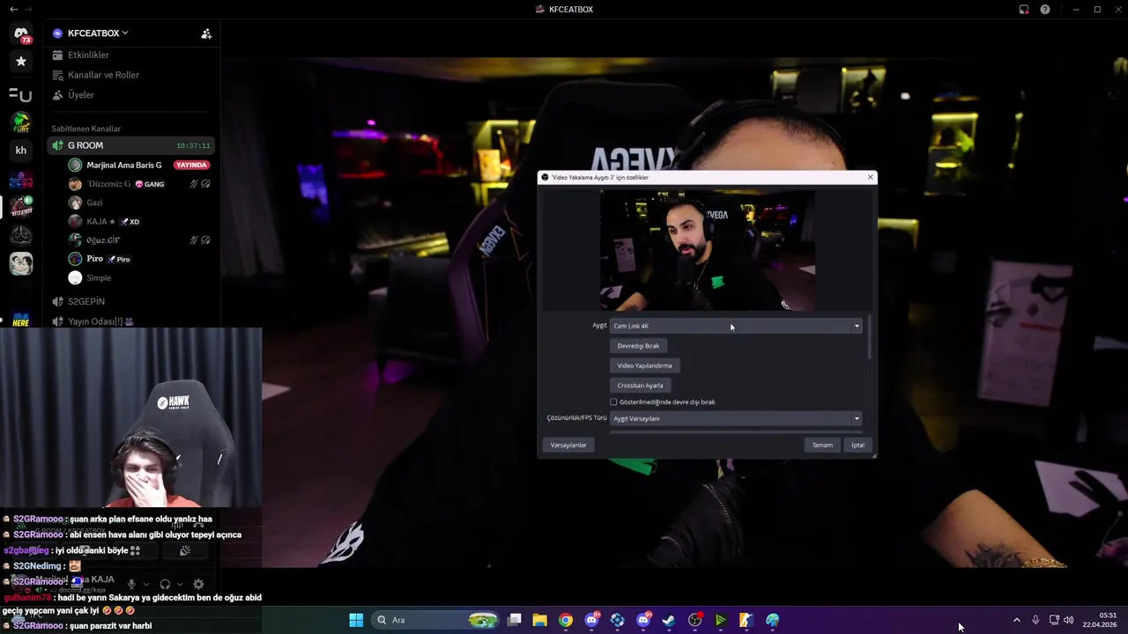Click the star server icon in sidebar

pos(21,62)
